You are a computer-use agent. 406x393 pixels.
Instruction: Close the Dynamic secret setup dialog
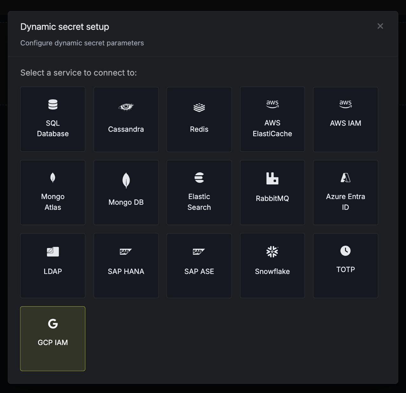380,26
